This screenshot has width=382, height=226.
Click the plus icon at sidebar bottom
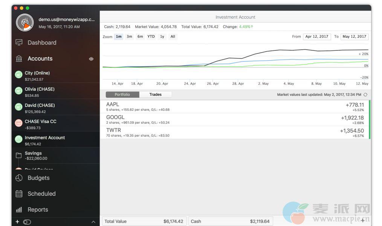point(17,222)
